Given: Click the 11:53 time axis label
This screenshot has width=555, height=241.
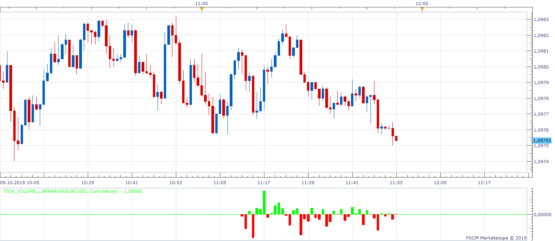Looking at the screenshot, I should click(x=396, y=183).
